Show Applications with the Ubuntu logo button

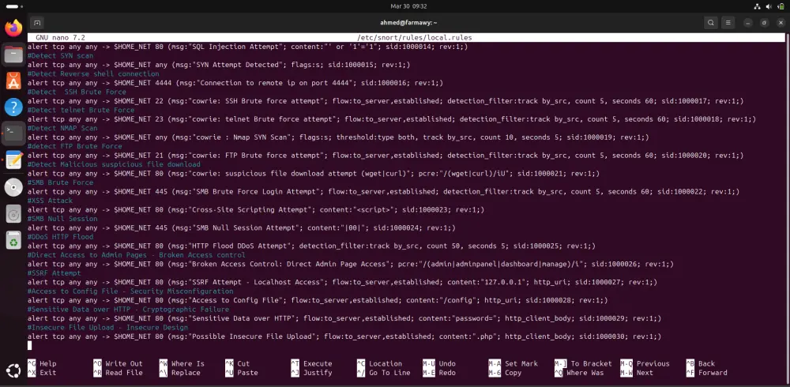coord(13,372)
